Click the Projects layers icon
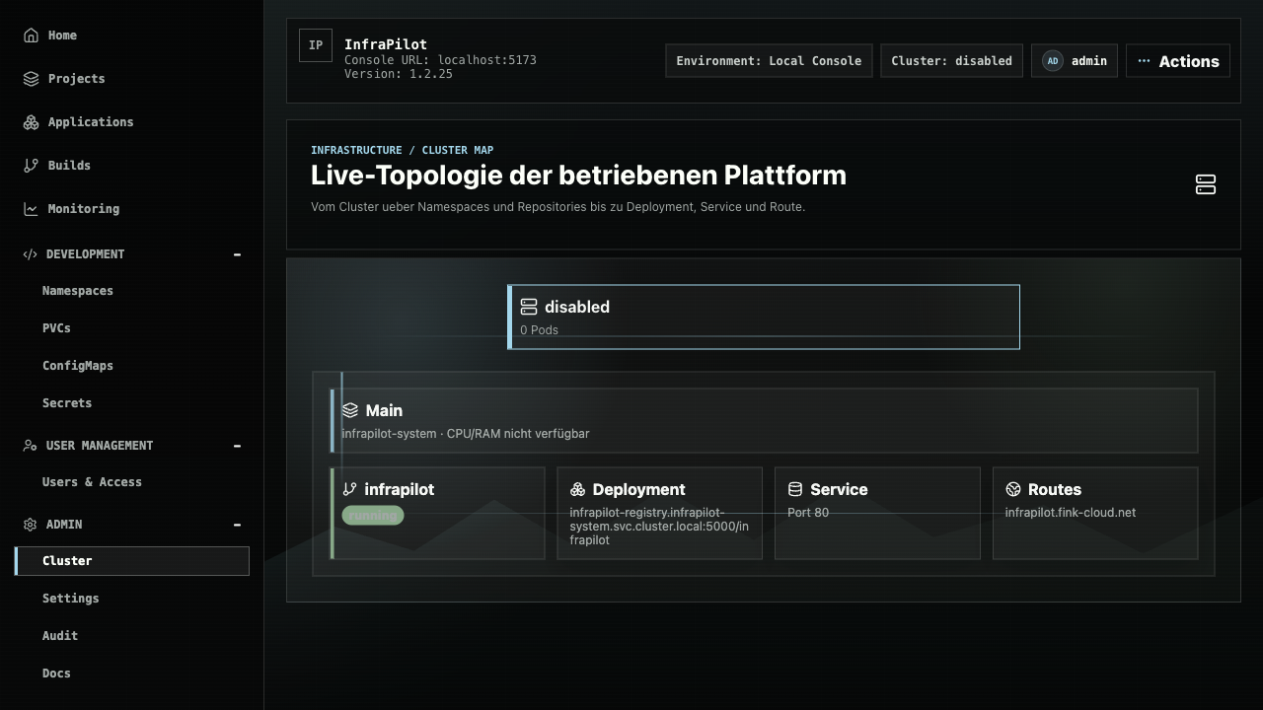 click(31, 79)
